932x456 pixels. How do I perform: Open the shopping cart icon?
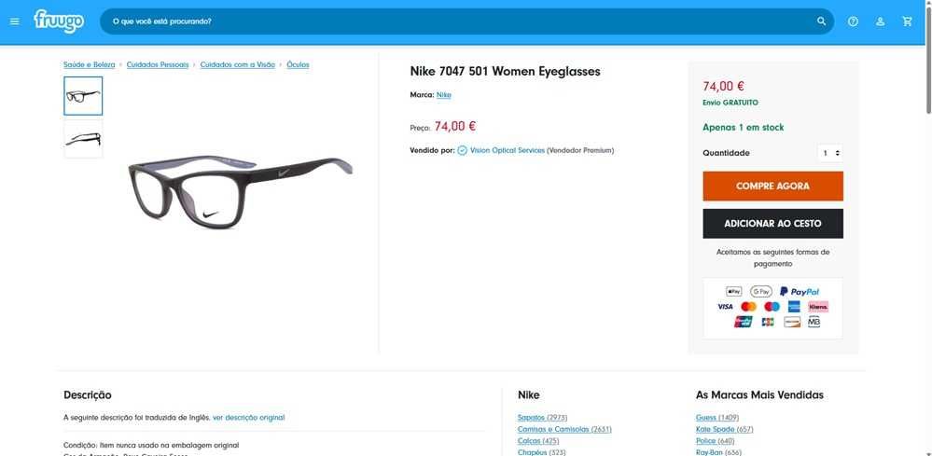[907, 21]
